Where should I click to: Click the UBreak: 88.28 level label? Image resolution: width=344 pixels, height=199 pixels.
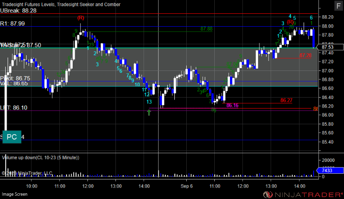18,10
